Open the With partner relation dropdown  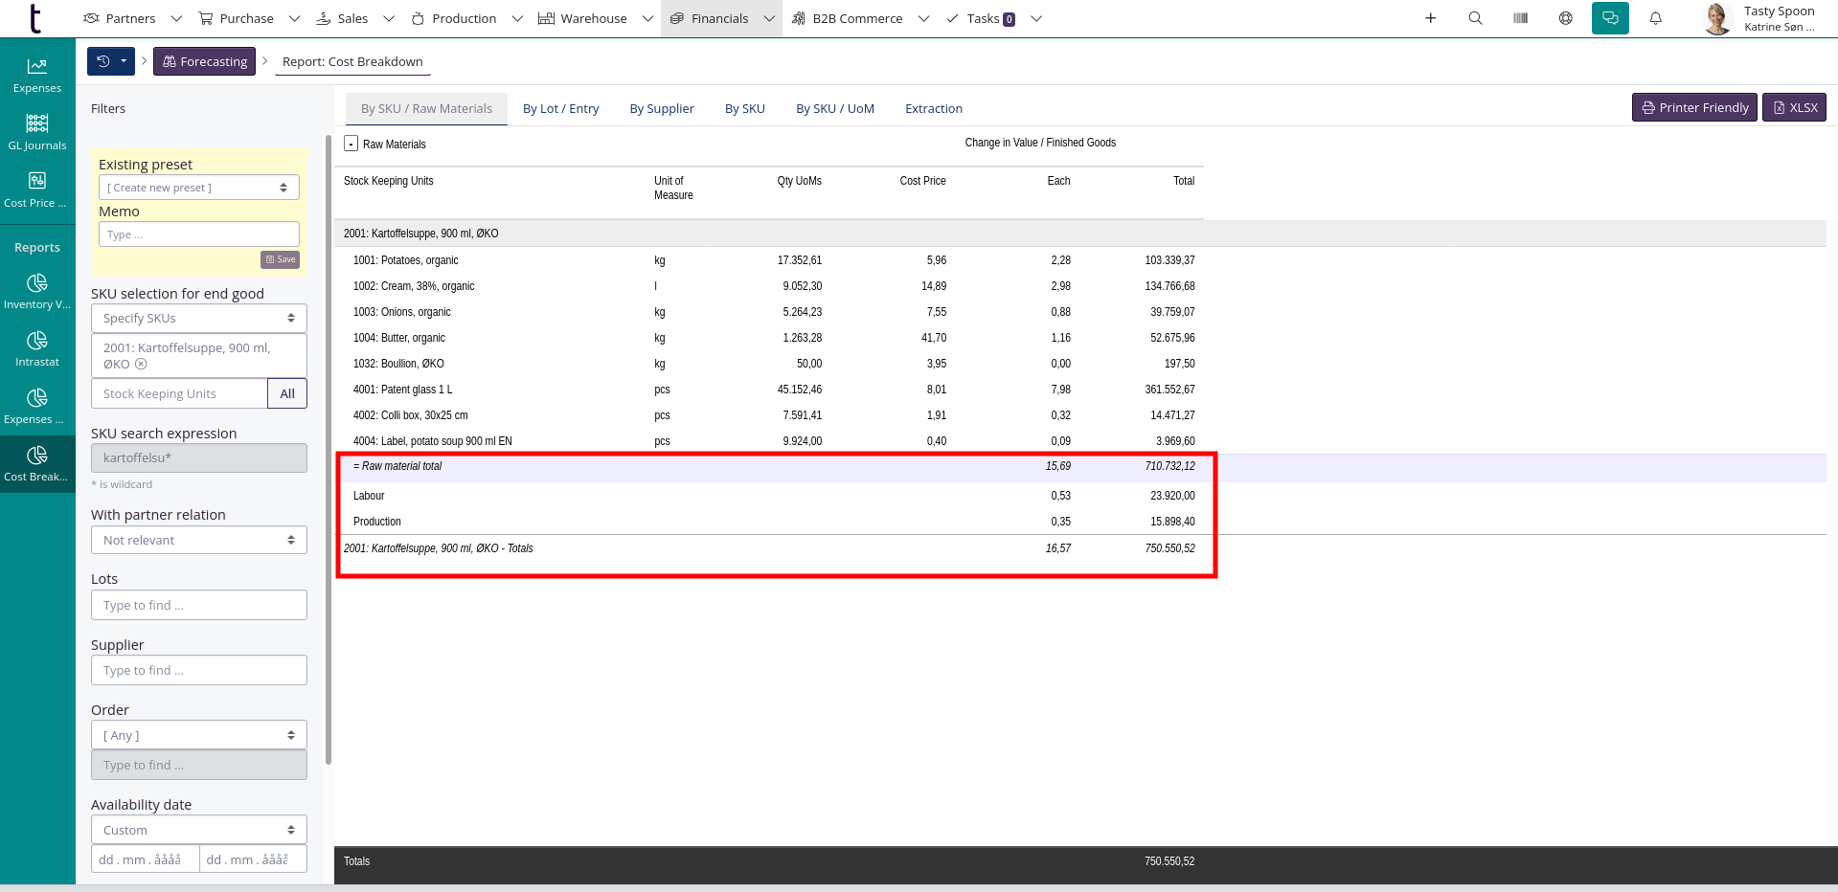click(198, 540)
